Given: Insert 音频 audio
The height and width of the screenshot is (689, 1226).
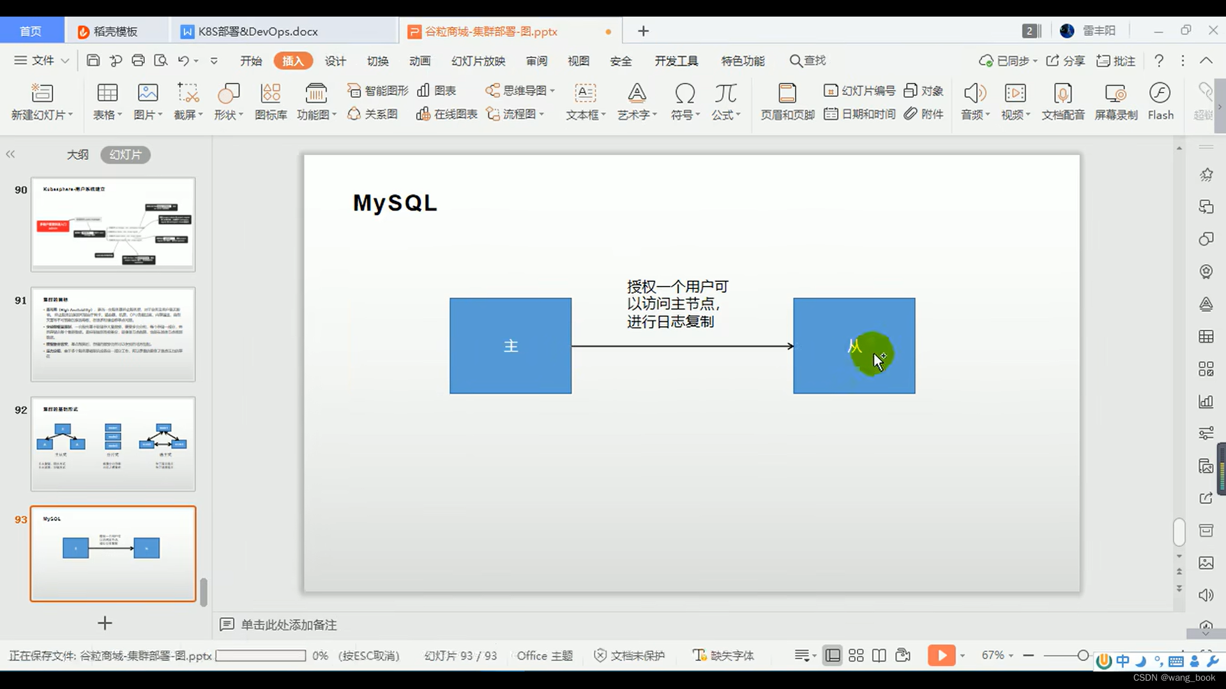Looking at the screenshot, I should click(x=975, y=101).
